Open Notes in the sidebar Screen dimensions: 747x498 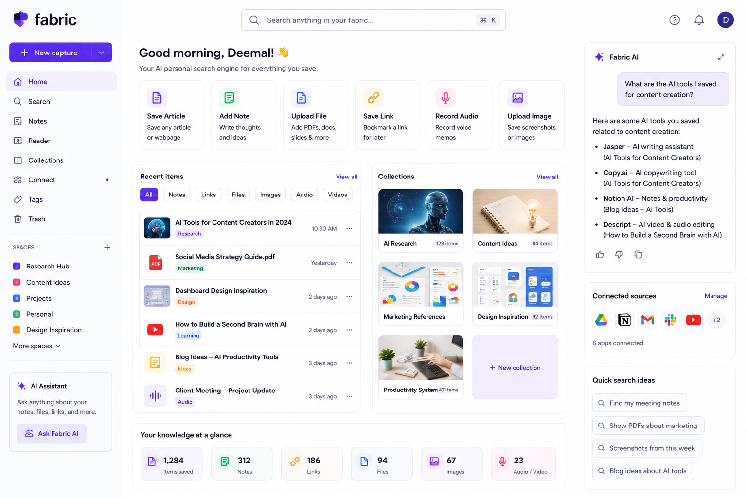61,121
